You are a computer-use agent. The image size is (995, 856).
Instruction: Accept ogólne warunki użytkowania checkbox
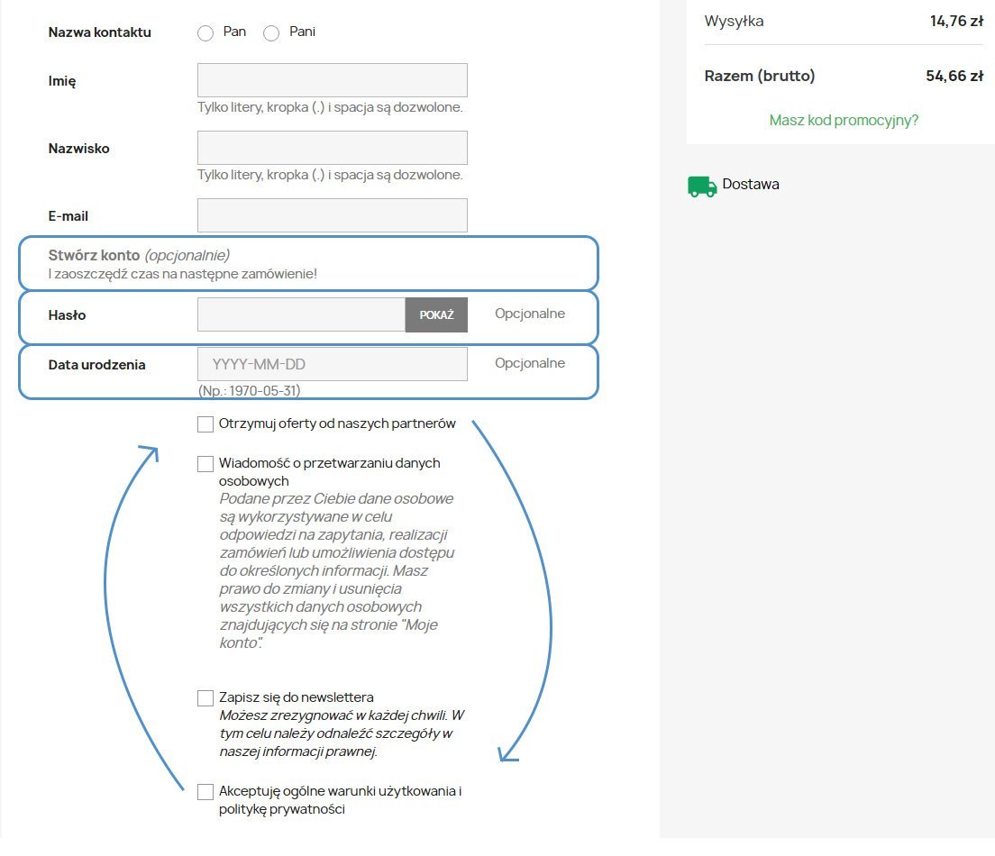pyautogui.click(x=205, y=791)
